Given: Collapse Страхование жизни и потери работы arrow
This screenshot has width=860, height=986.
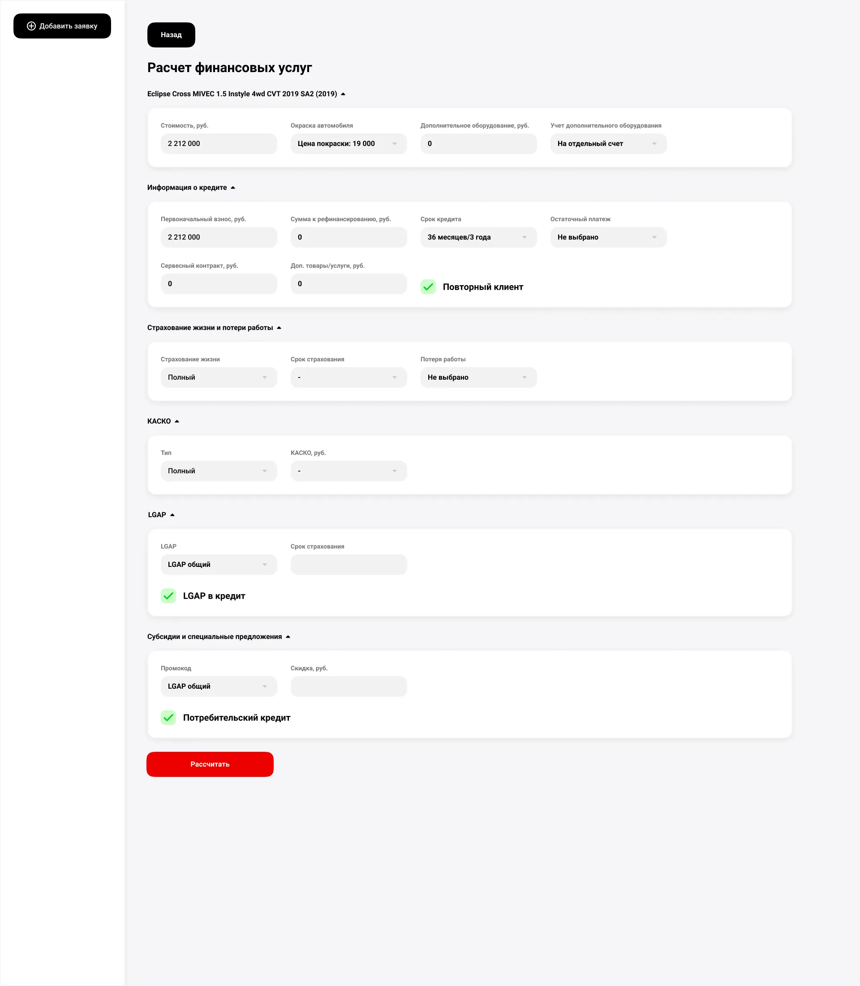Looking at the screenshot, I should (x=279, y=328).
